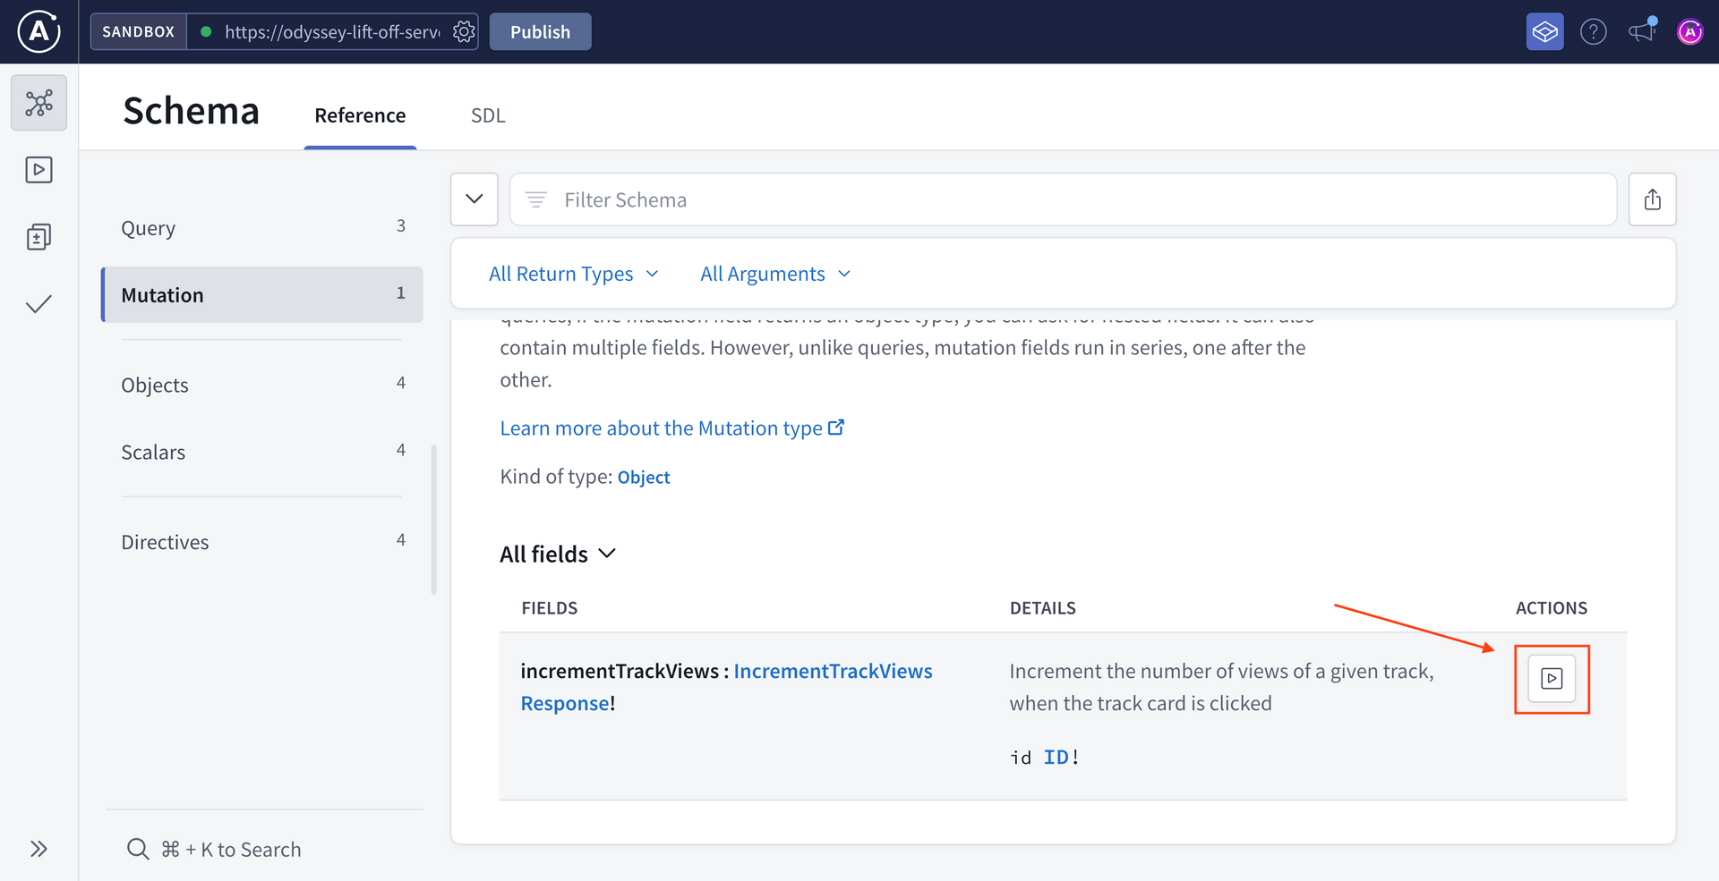Open the Explorer panel in the left sidebar

[38, 169]
